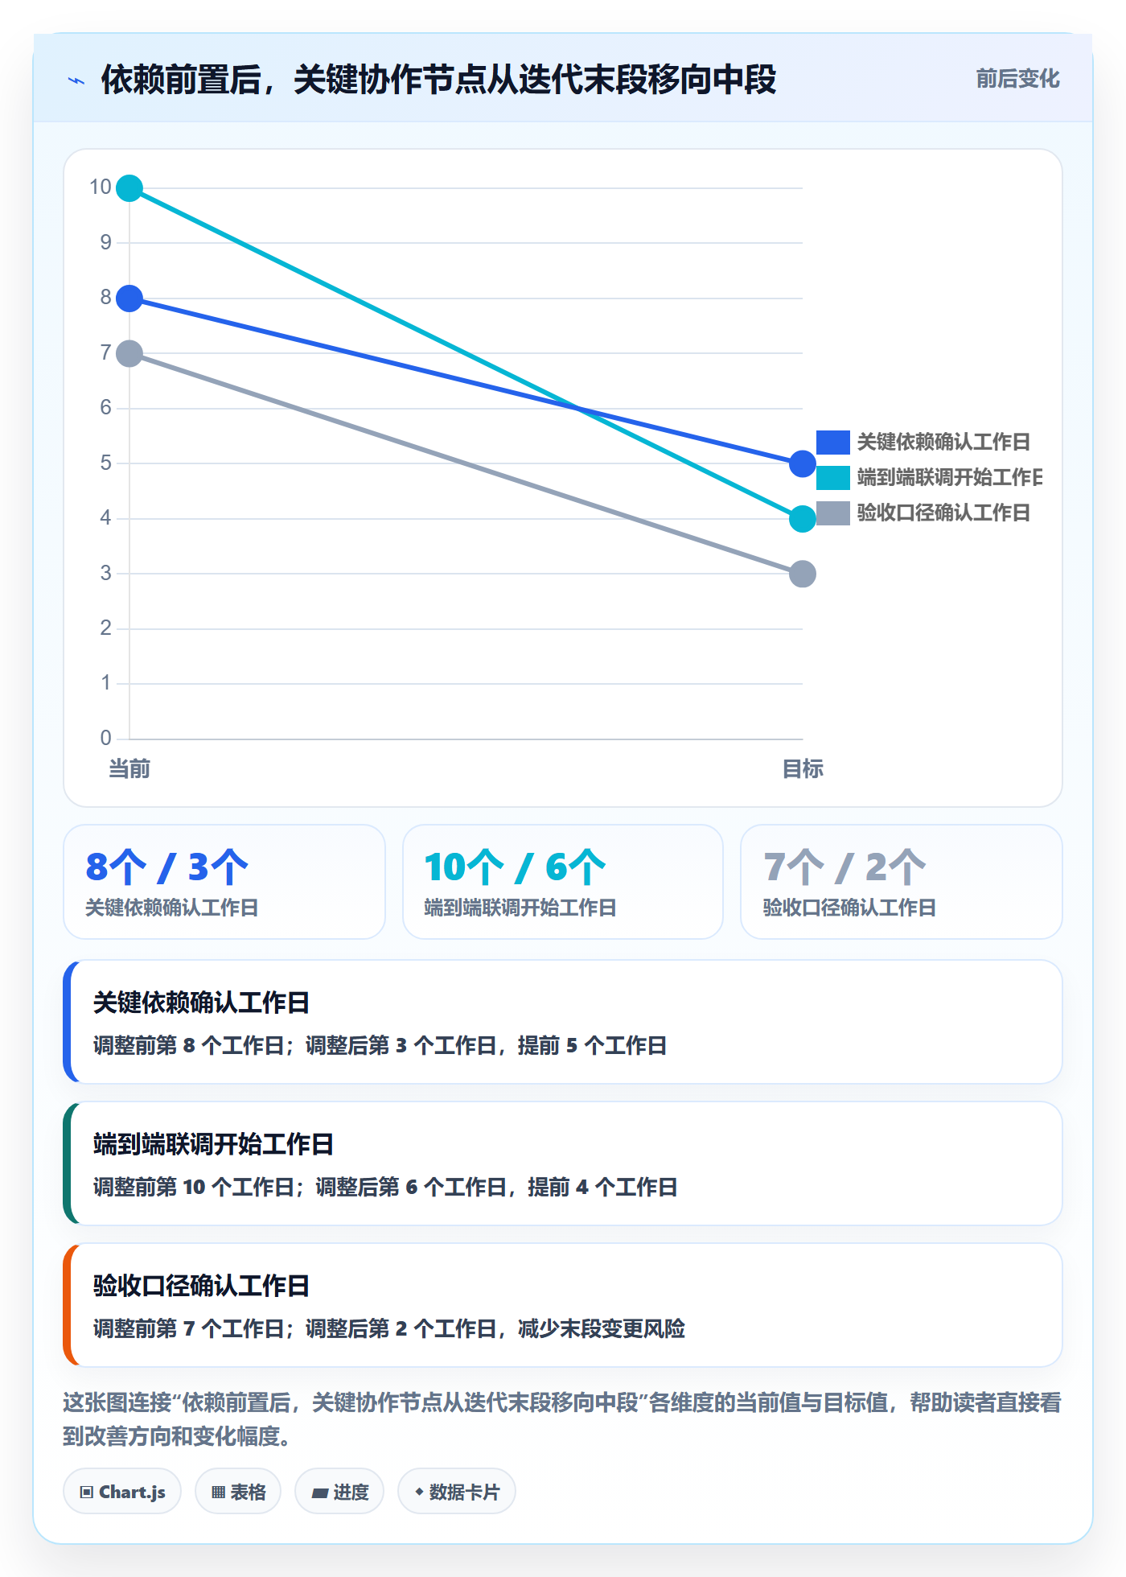Image resolution: width=1126 pixels, height=1577 pixels.
Task: Click the lightning bolt icon beside the title
Action: pyautogui.click(x=76, y=80)
